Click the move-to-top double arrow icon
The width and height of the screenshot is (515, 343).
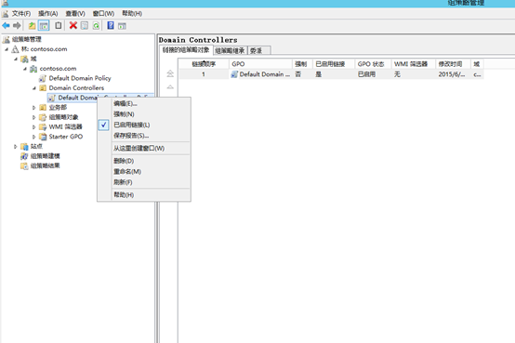[x=170, y=73]
